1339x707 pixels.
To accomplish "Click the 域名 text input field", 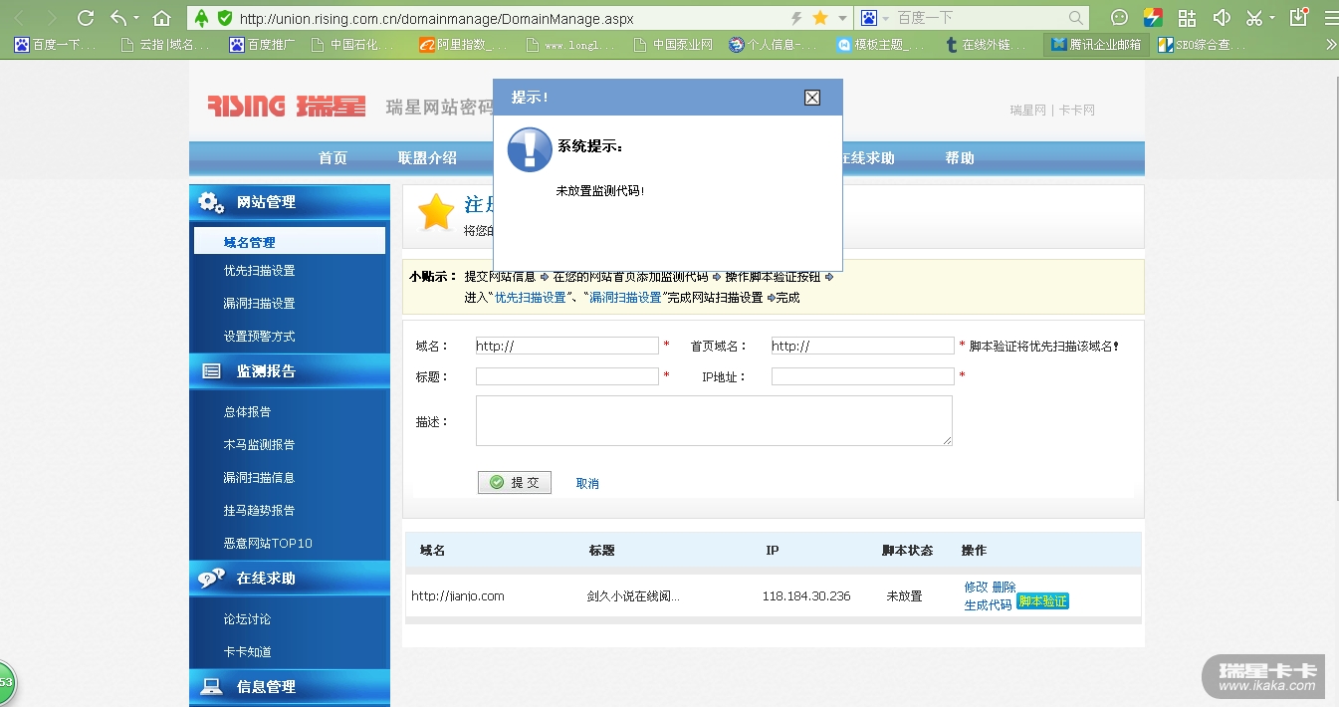I will (x=567, y=346).
